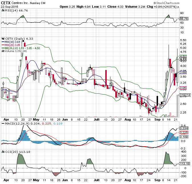
Task: Click the Volume bars legend icon
Action: (3, 51)
